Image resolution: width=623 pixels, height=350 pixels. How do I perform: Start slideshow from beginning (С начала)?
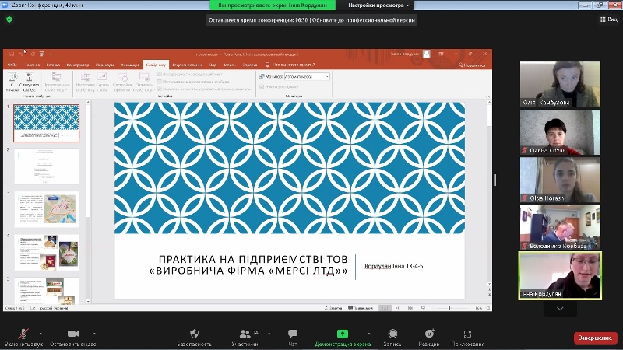pos(12,82)
